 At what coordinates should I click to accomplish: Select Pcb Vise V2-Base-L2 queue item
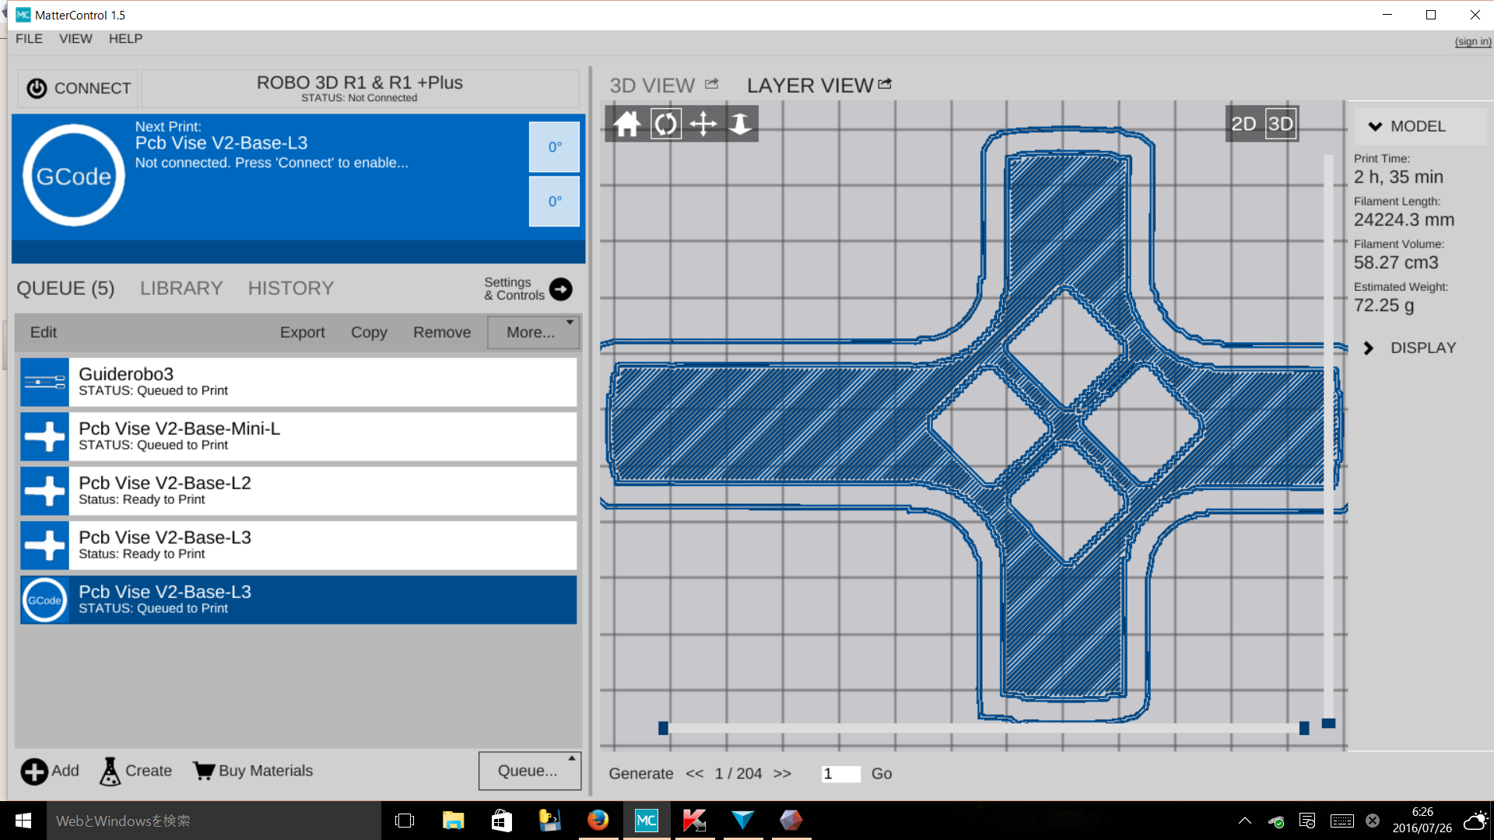[299, 491]
